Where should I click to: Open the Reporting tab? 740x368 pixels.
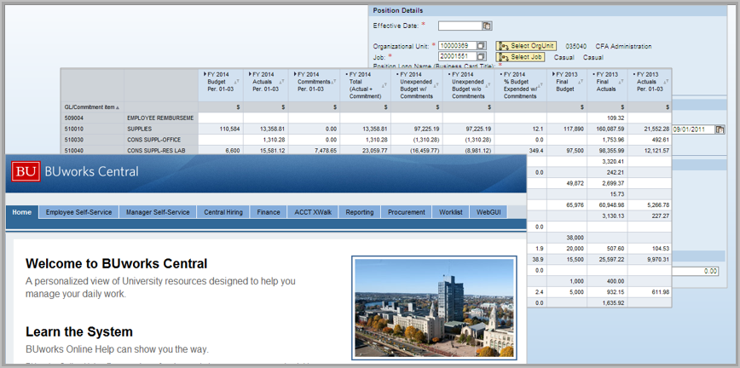(x=360, y=212)
